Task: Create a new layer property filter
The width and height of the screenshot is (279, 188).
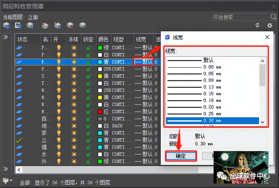Action: 6,25
